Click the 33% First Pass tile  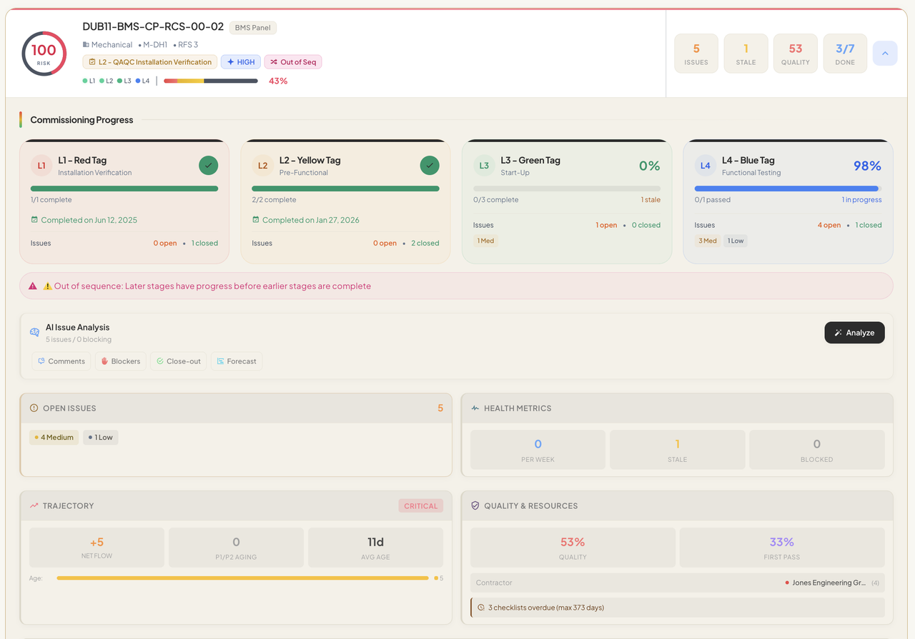pyautogui.click(x=782, y=548)
